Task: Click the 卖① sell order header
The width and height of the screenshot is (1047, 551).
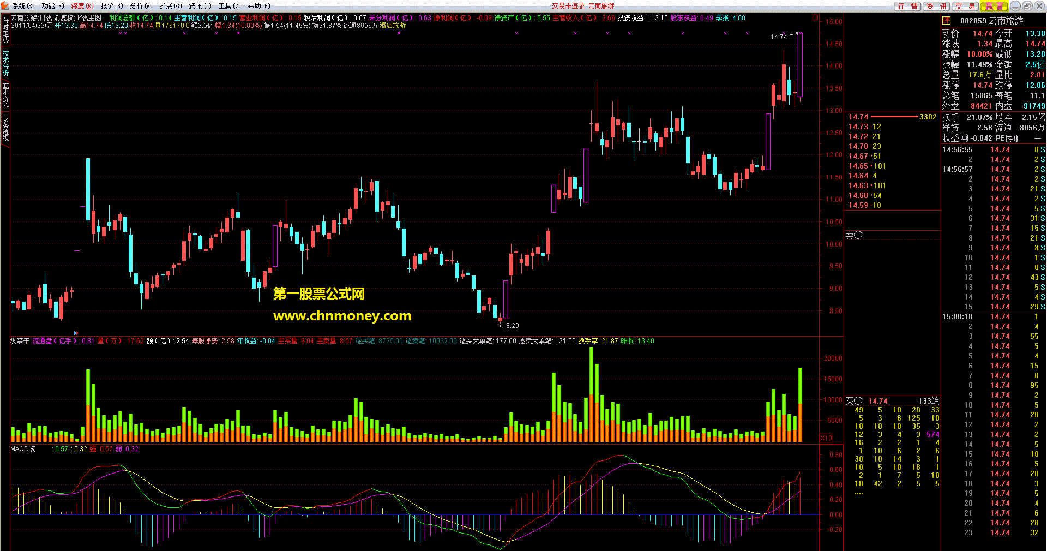Action: 854,235
